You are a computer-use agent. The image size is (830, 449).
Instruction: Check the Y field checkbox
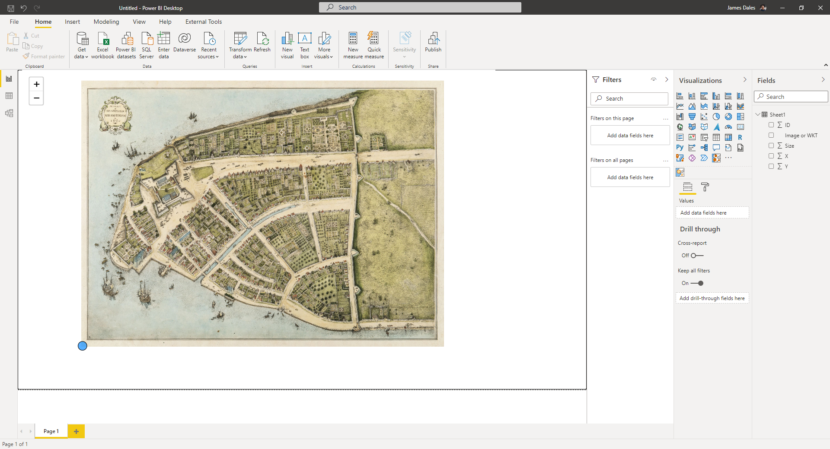771,166
